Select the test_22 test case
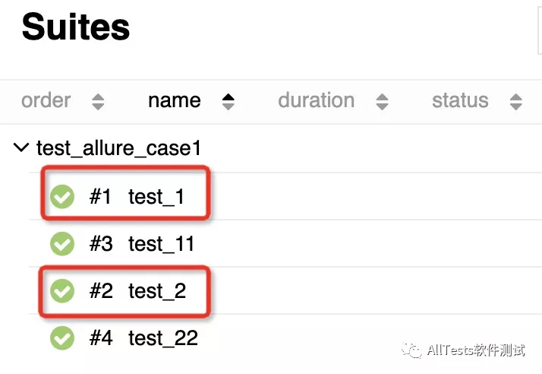 (163, 338)
